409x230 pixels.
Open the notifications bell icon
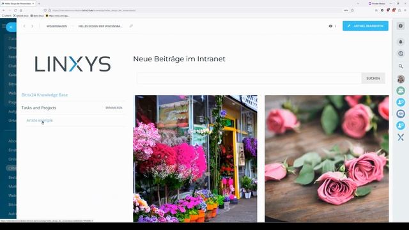401,42
